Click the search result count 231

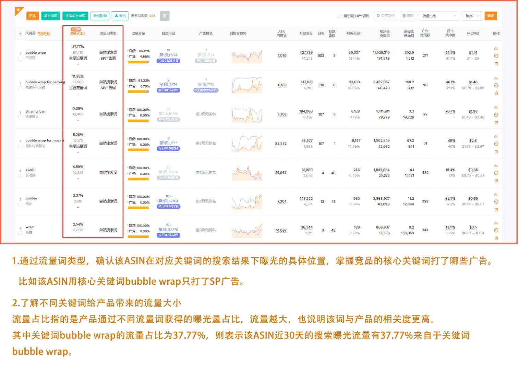(152, 16)
